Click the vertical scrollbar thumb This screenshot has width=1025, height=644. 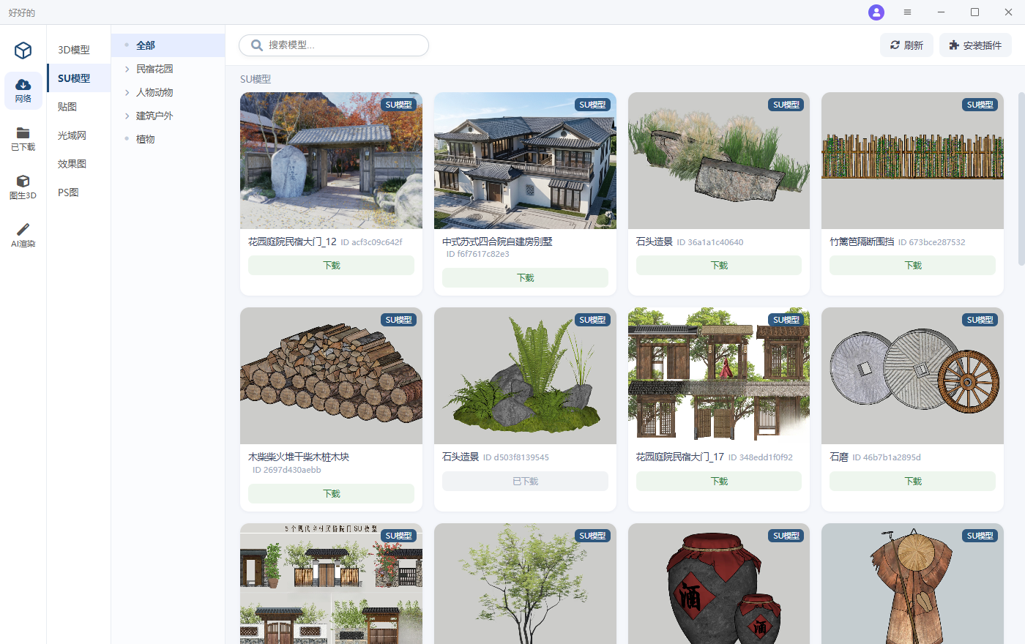[1021, 179]
